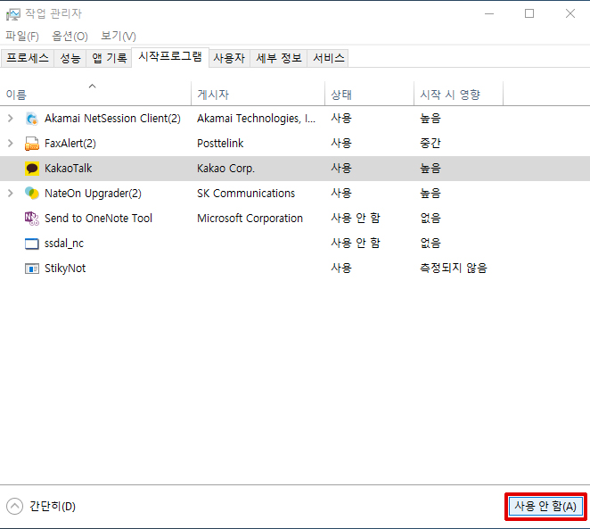Click the Send to OneNote Tool icon
This screenshot has height=529, width=590.
pyautogui.click(x=32, y=219)
